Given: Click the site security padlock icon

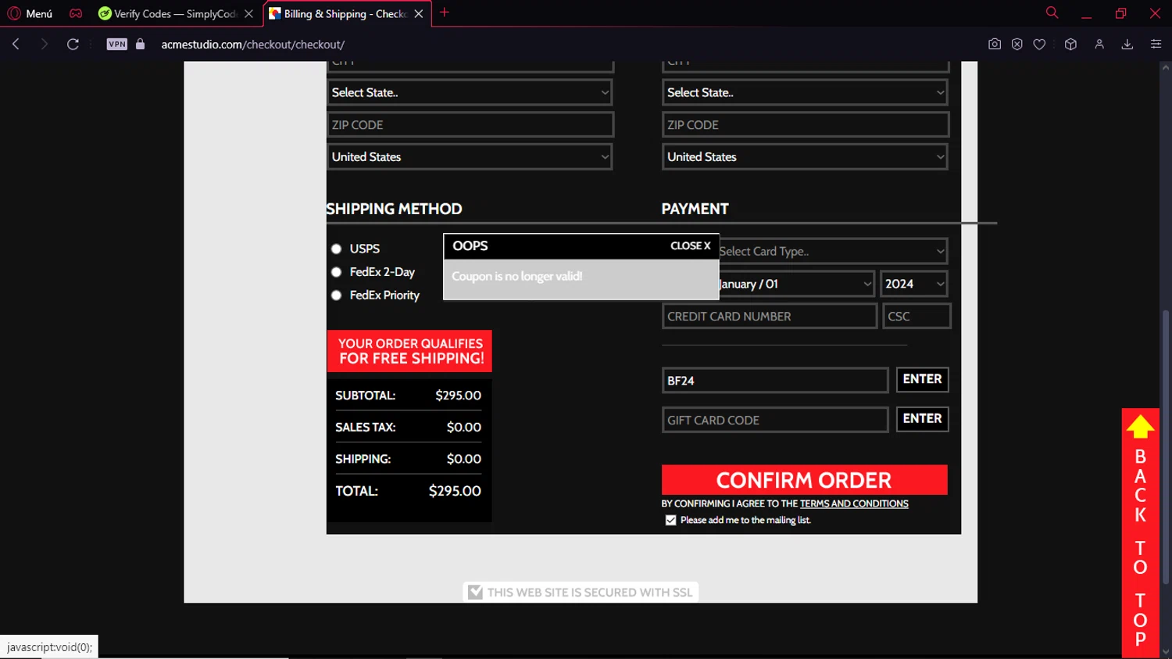Looking at the screenshot, I should (141, 44).
